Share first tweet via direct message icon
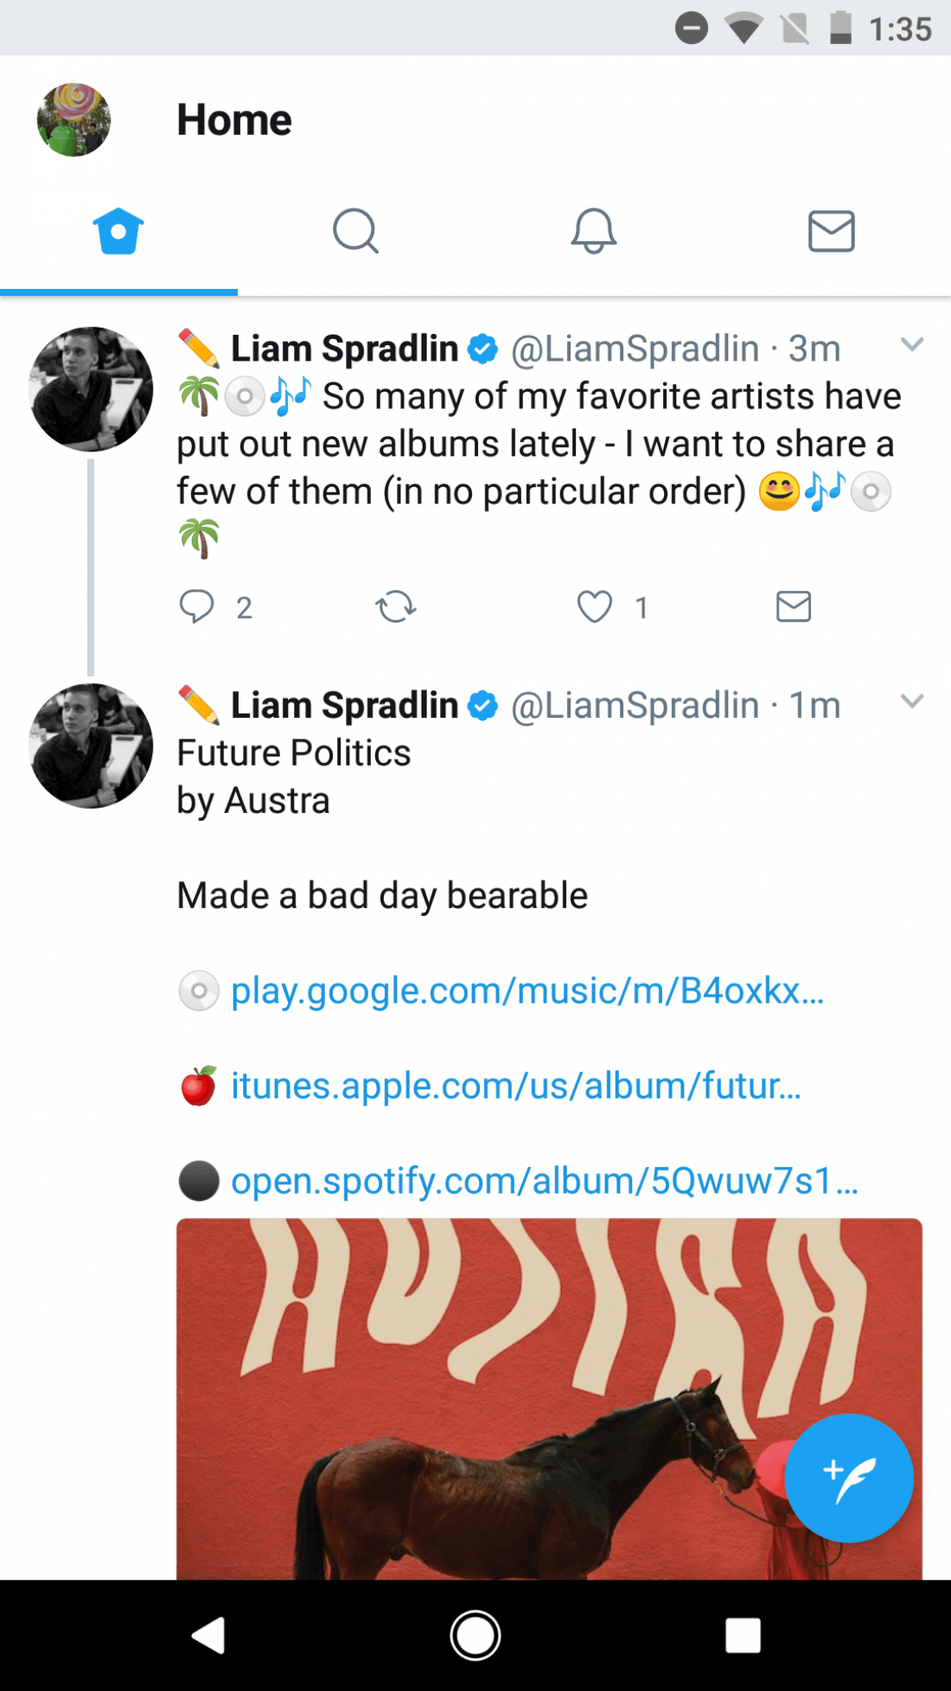 click(x=793, y=606)
